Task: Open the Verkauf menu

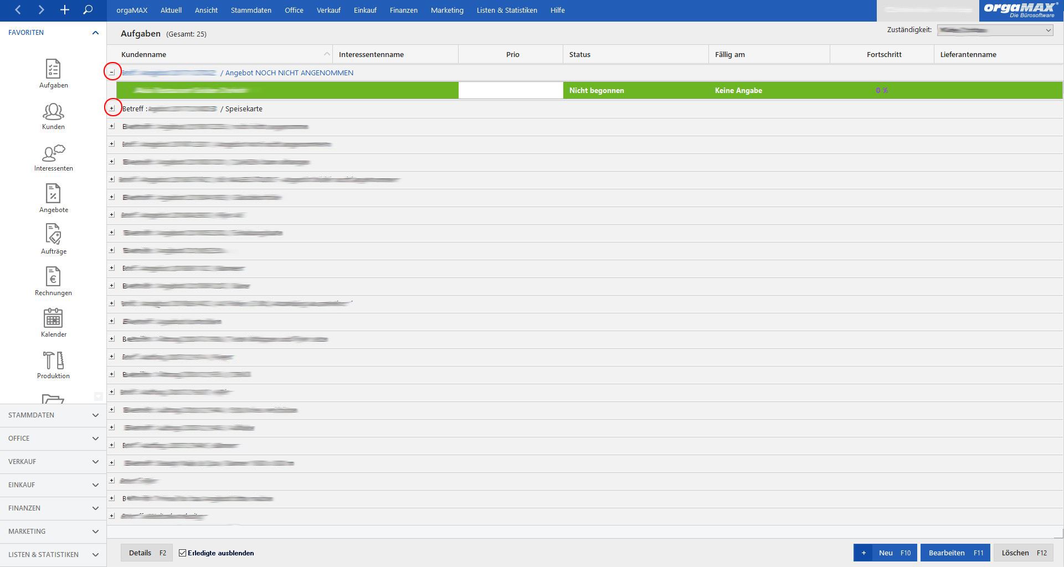Action: point(328,10)
